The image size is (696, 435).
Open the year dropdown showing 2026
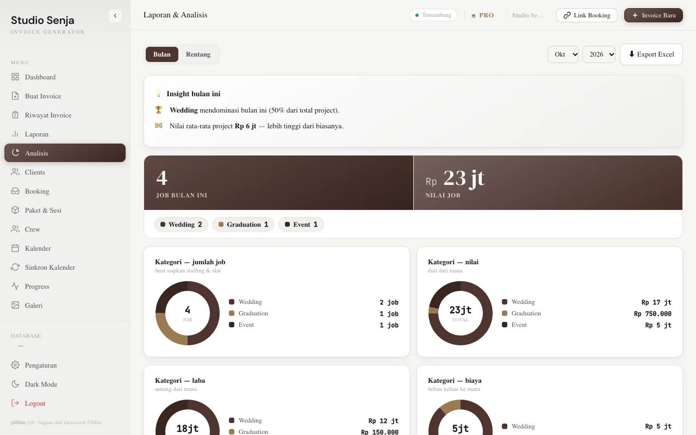coord(599,54)
